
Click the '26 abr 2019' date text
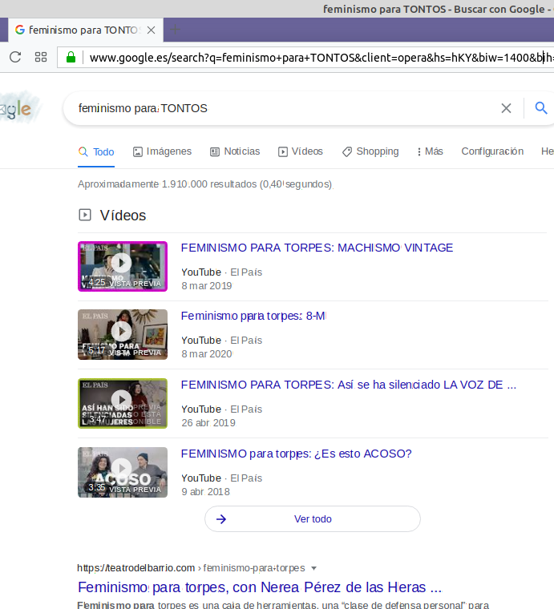click(x=208, y=423)
